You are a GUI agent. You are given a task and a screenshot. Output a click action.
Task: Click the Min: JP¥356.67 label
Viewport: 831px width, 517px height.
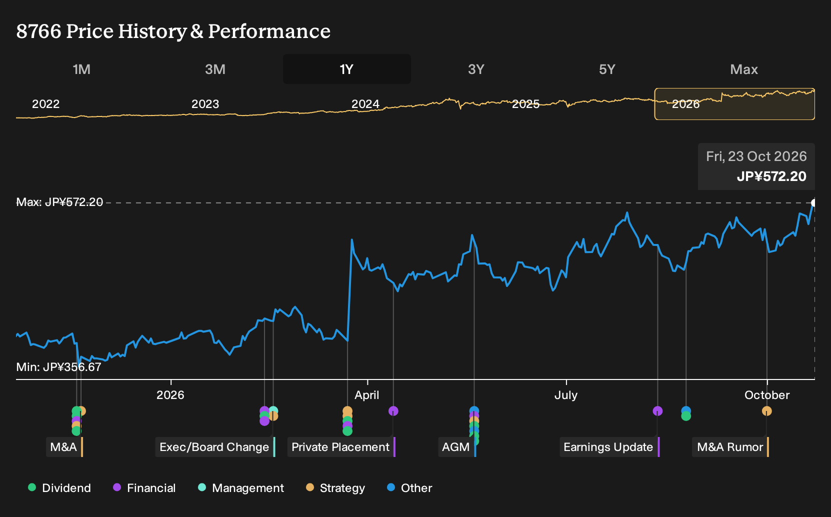pos(58,367)
